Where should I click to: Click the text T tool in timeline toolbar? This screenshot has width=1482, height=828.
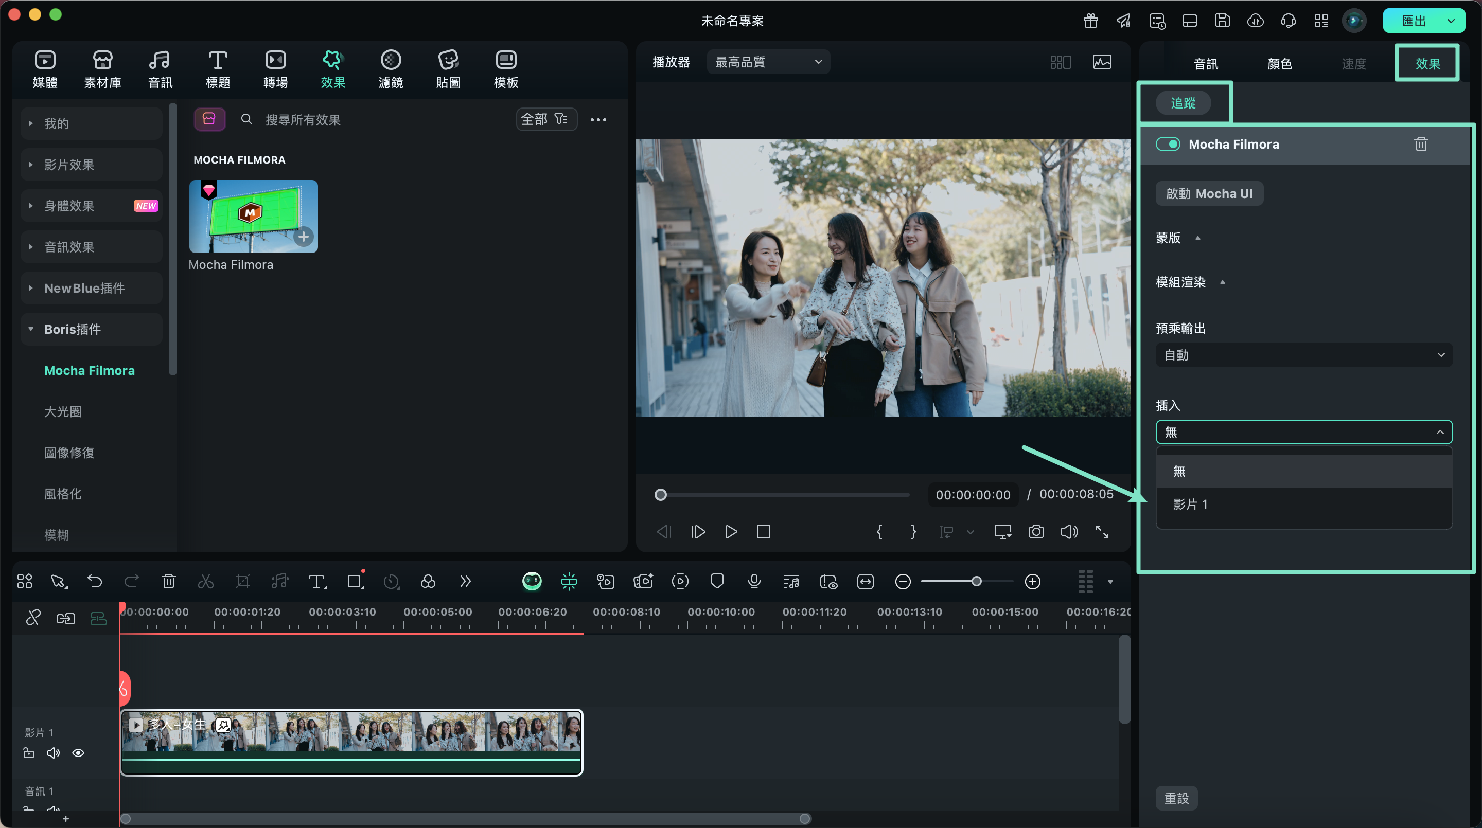pos(317,581)
